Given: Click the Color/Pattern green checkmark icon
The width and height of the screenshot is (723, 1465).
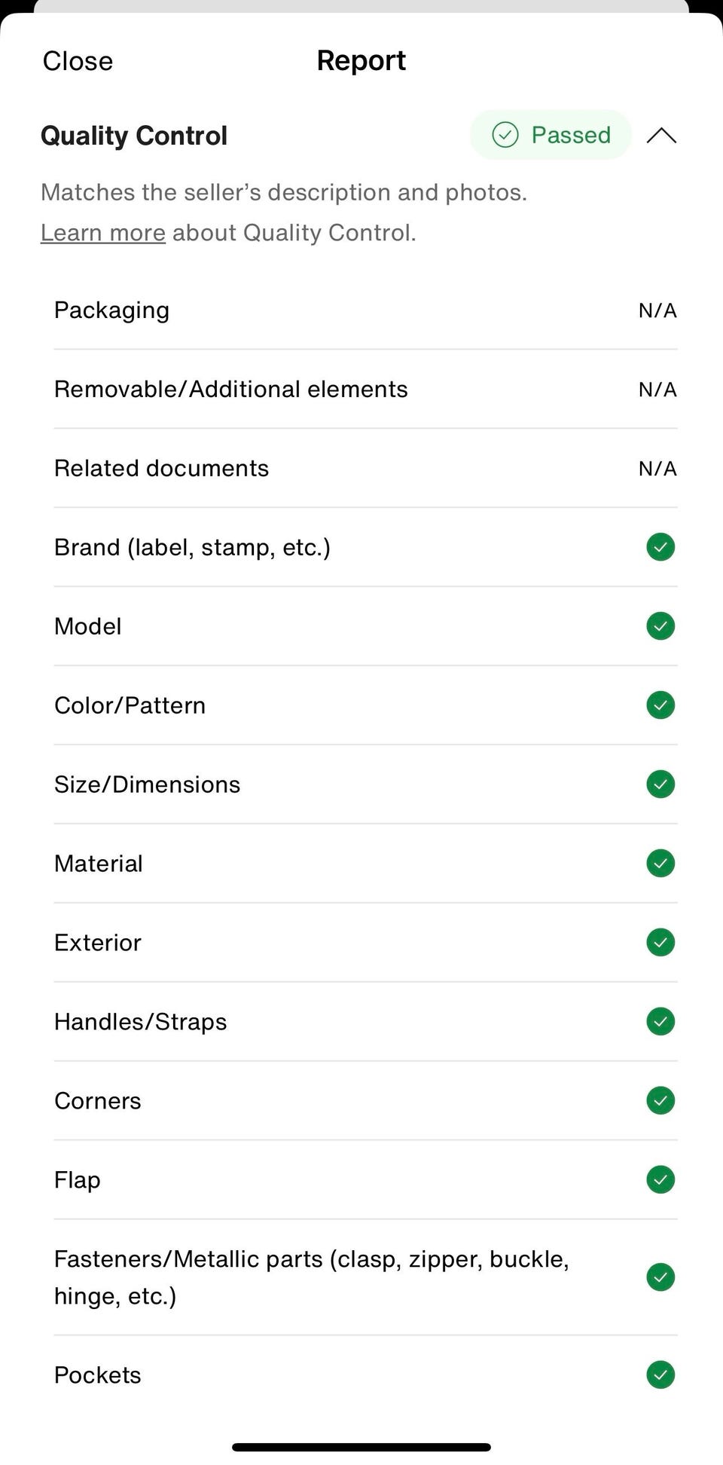Looking at the screenshot, I should pyautogui.click(x=660, y=705).
